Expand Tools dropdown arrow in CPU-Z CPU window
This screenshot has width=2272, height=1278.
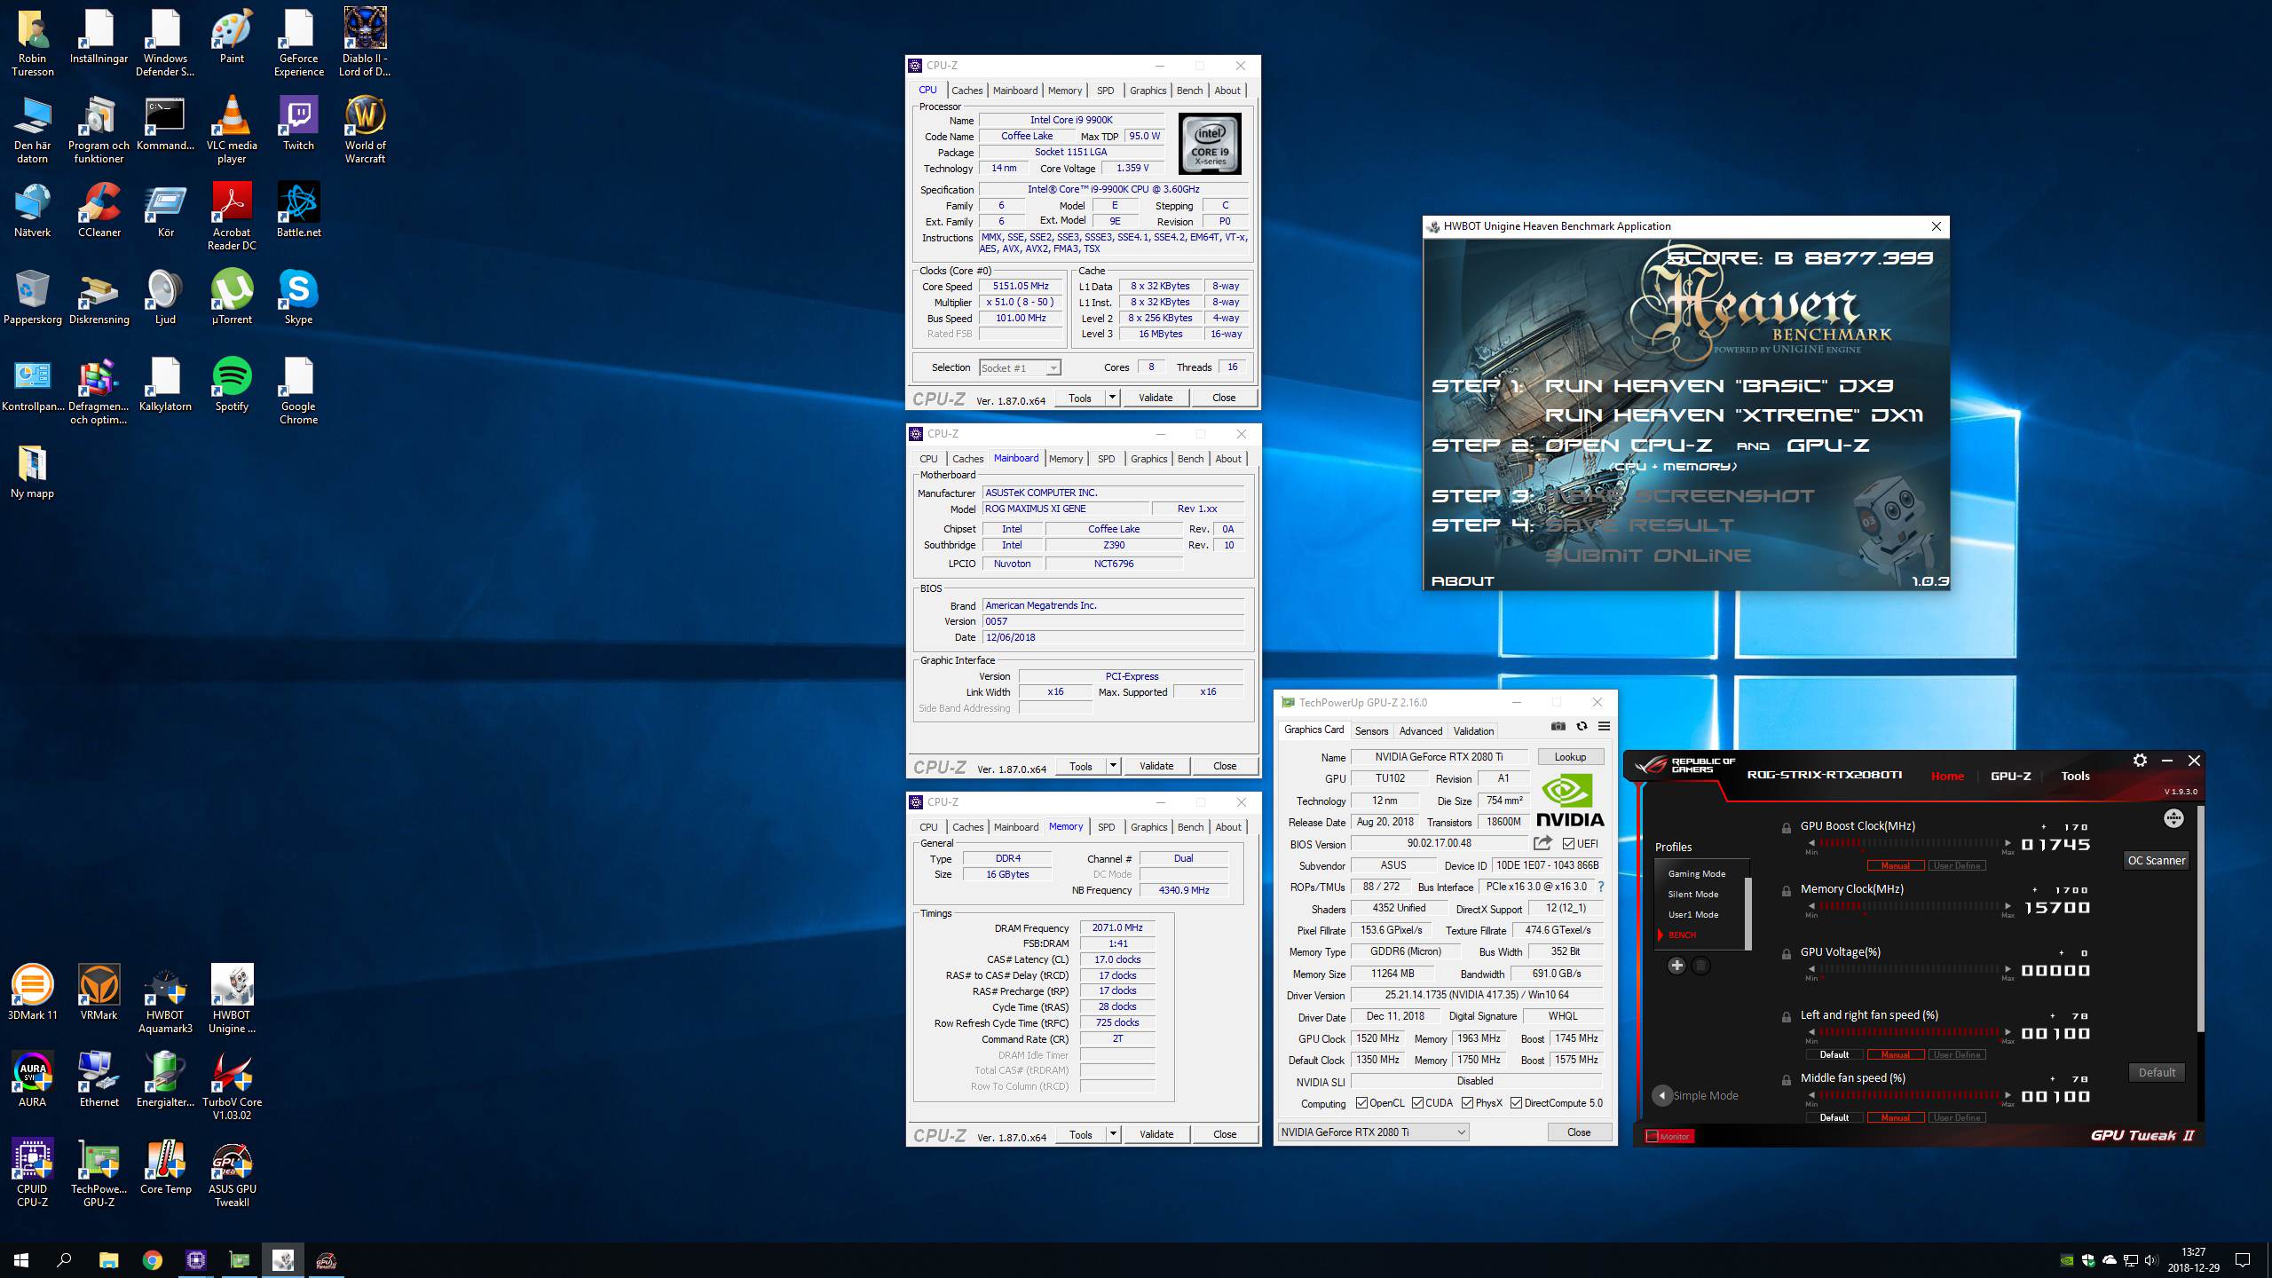point(1112,398)
